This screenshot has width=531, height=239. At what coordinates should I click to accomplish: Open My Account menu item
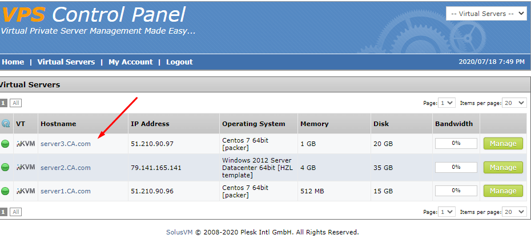[130, 62]
